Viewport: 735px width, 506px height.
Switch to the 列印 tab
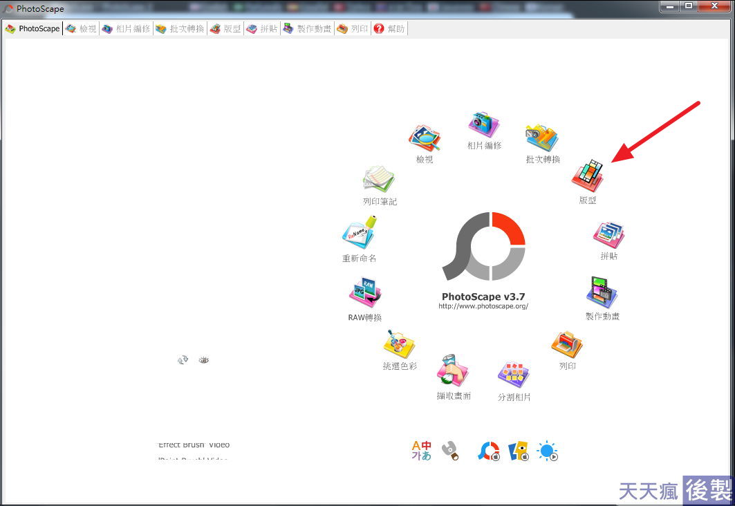click(x=353, y=28)
